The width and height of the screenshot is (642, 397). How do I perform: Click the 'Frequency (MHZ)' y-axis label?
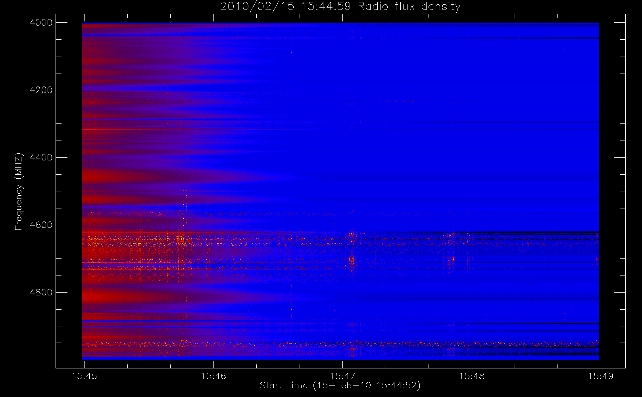(18, 192)
